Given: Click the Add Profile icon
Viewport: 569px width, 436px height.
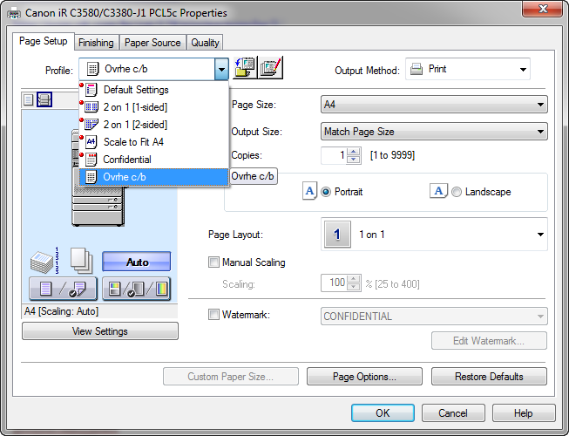Looking at the screenshot, I should click(x=245, y=67).
